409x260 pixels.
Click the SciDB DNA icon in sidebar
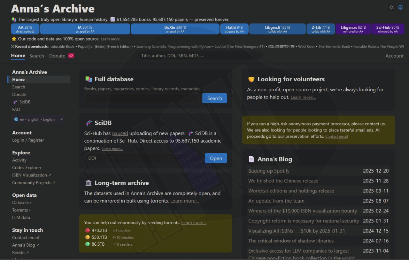click(15, 102)
